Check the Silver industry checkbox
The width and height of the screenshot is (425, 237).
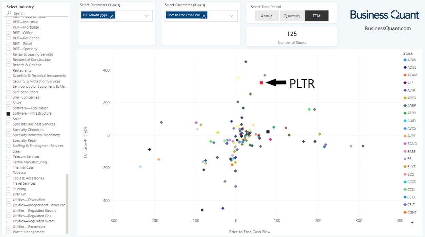coord(8,103)
